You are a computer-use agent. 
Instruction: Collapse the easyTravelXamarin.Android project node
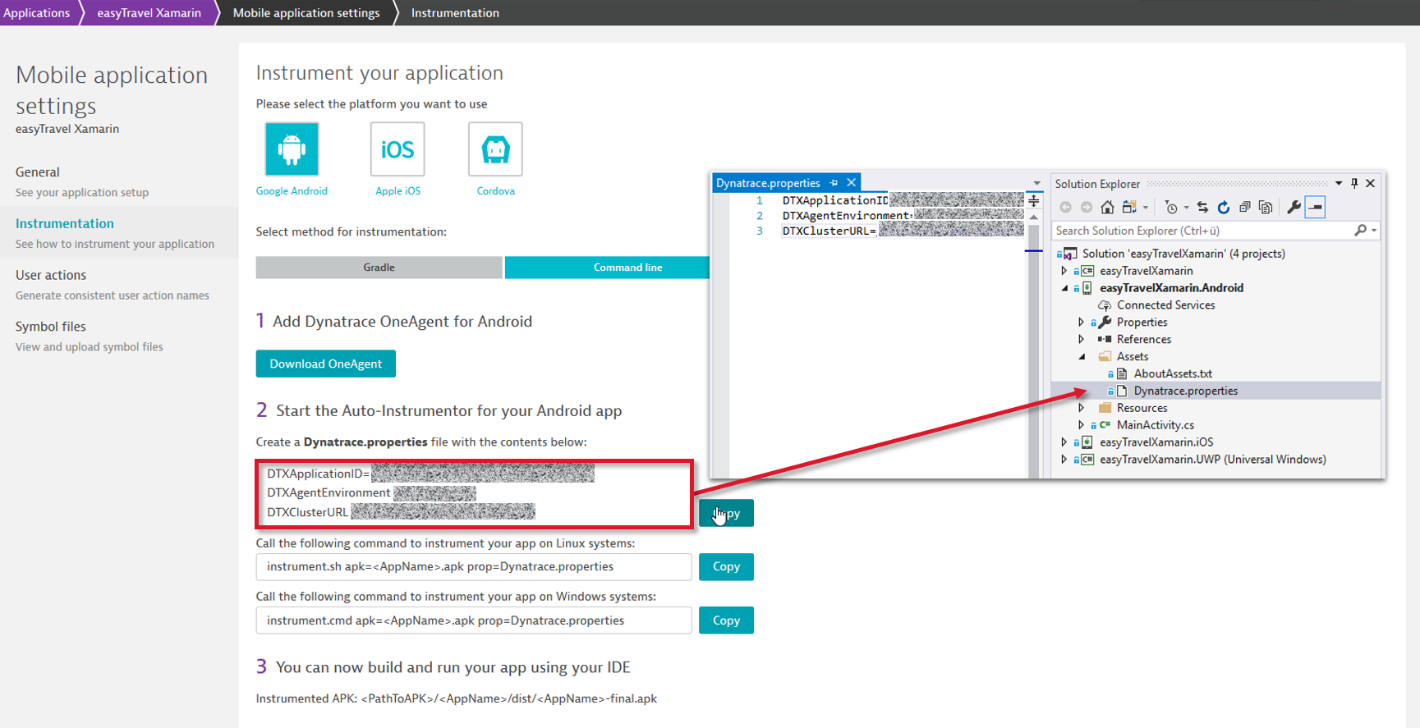pyautogui.click(x=1064, y=288)
